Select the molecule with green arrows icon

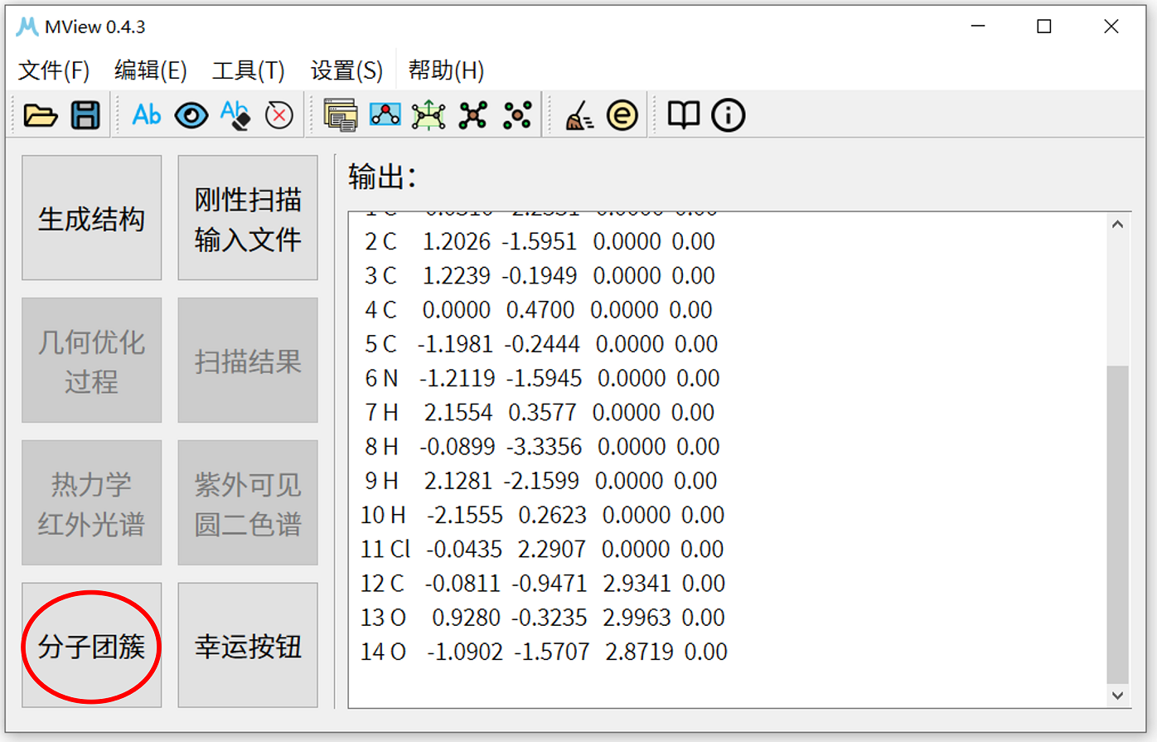pos(428,115)
